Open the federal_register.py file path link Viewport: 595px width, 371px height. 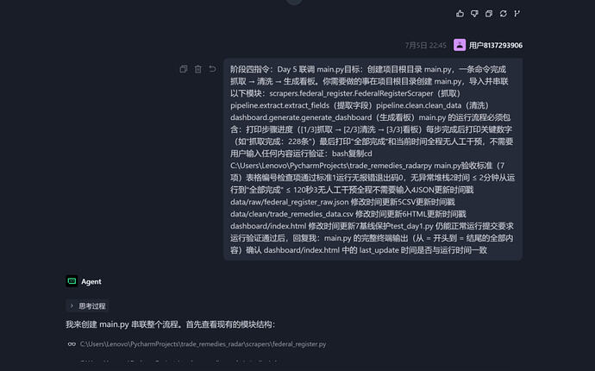point(203,344)
